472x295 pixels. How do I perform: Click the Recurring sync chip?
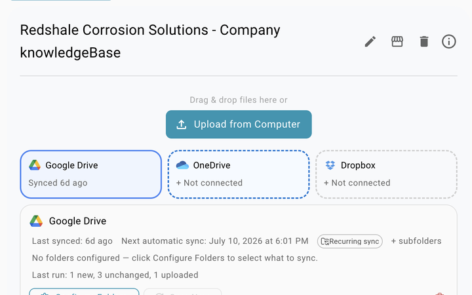coord(350,241)
